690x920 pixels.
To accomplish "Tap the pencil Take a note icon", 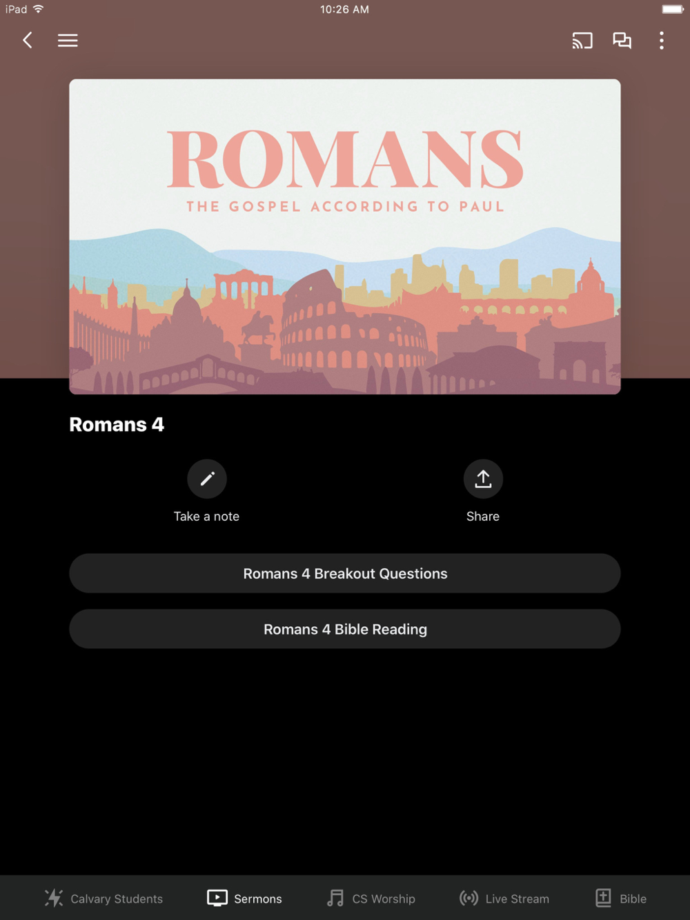I will pos(207,479).
